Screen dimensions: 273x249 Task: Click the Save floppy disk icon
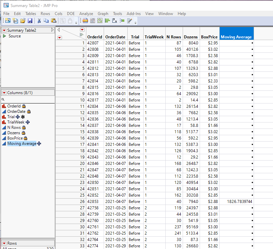pos(30,21)
